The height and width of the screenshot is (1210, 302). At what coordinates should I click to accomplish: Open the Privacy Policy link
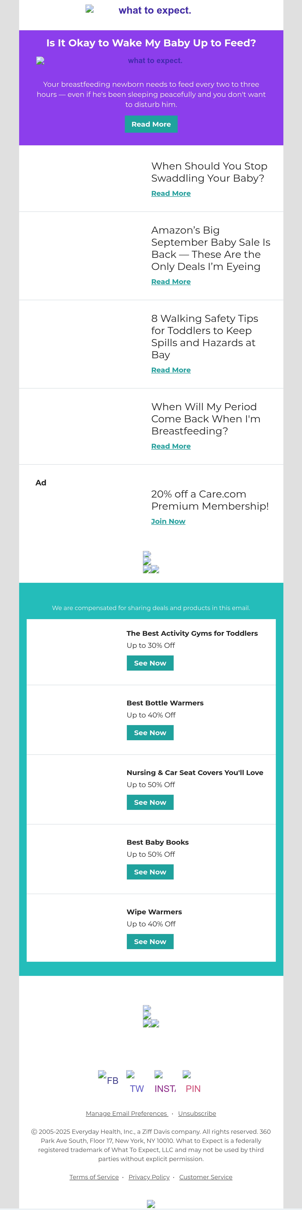click(149, 1177)
